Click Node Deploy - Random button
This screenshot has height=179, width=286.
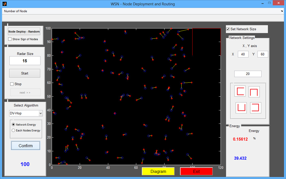(24, 32)
